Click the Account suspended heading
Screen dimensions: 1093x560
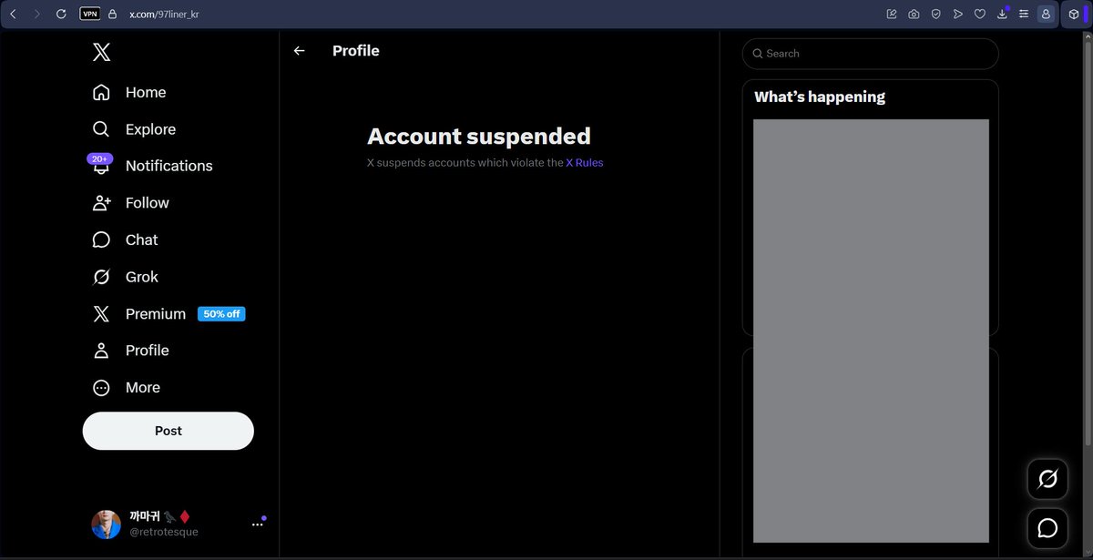click(479, 137)
